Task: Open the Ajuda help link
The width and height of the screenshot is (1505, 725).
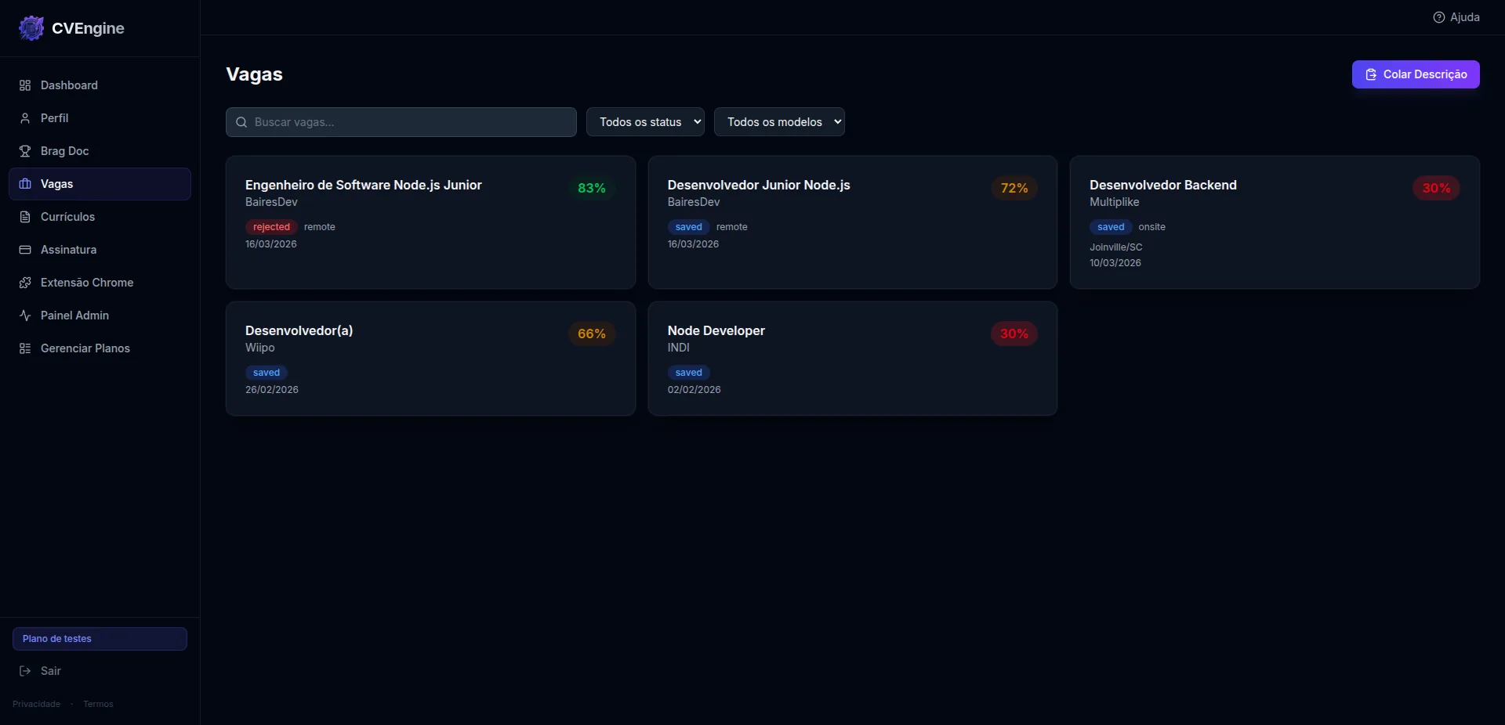Action: pyautogui.click(x=1456, y=17)
